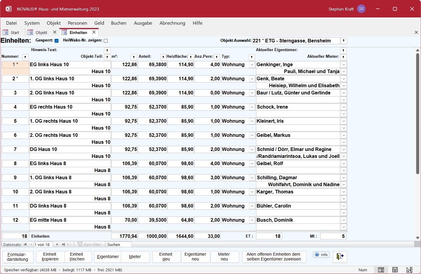Viewport: 421px width, 274px height.
Task: Close the Objekt tab
Action: [55, 32]
